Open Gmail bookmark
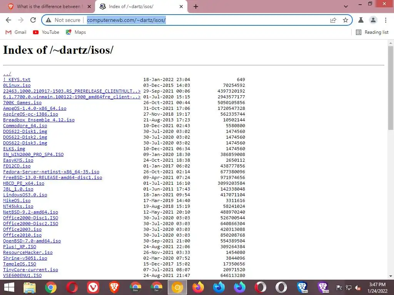Image resolution: width=394 pixels, height=295 pixels. pos(16,32)
